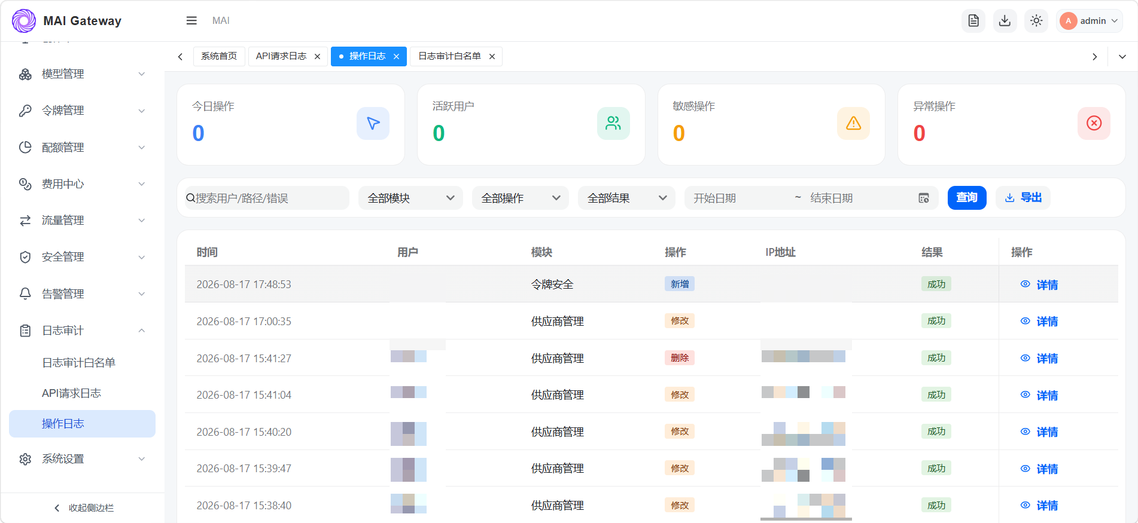
Task: Expand the 令牌管理 menu chevron
Action: 142,111
